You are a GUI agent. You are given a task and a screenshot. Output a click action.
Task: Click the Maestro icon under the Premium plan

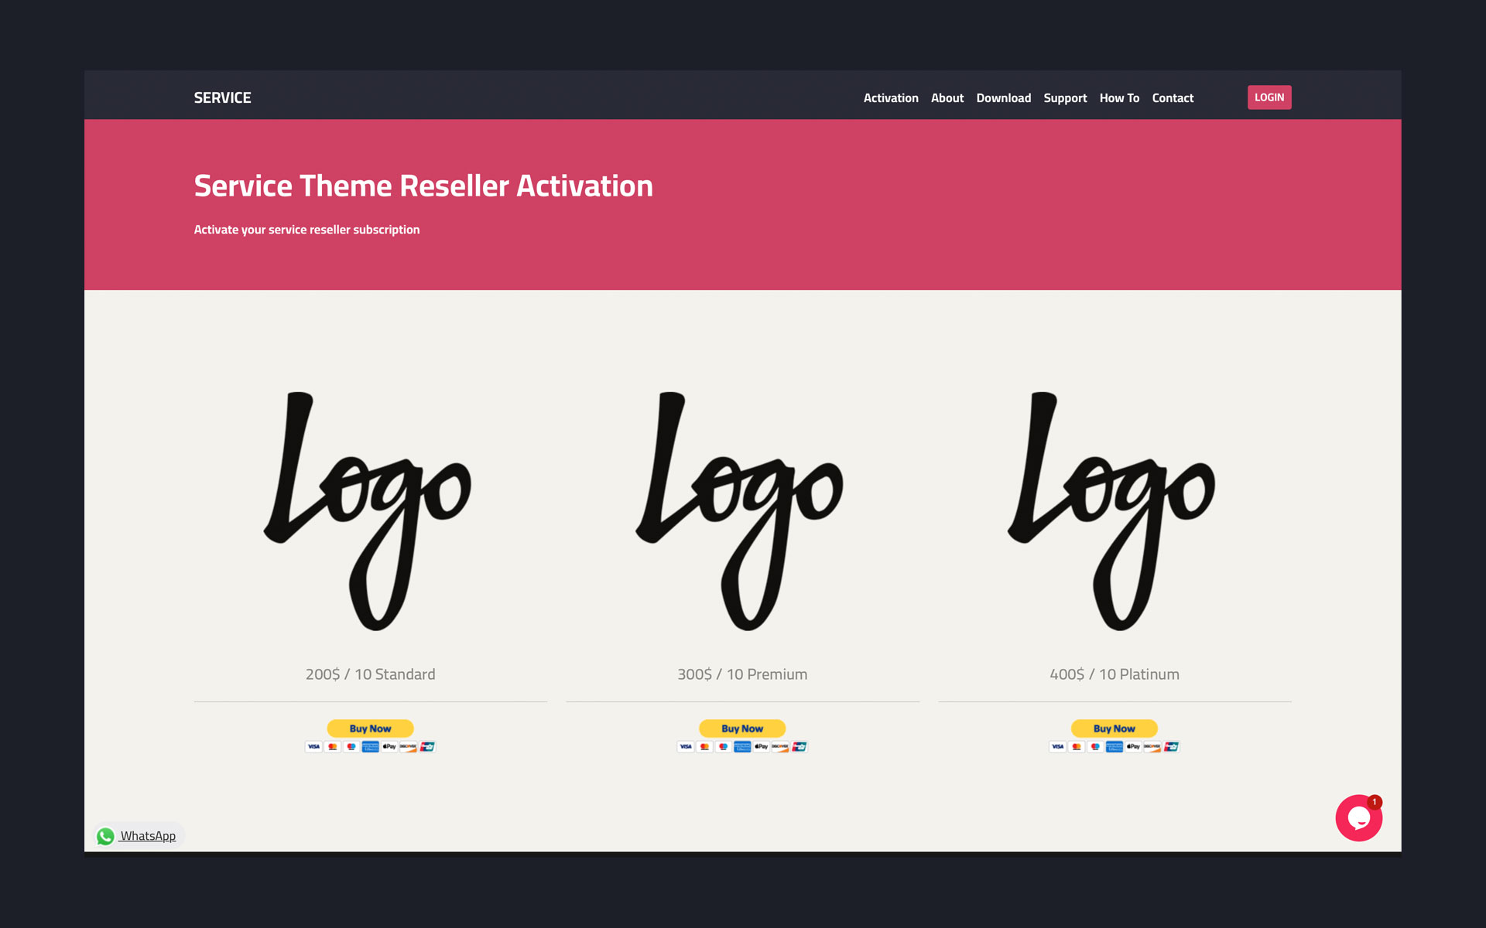coord(722,746)
